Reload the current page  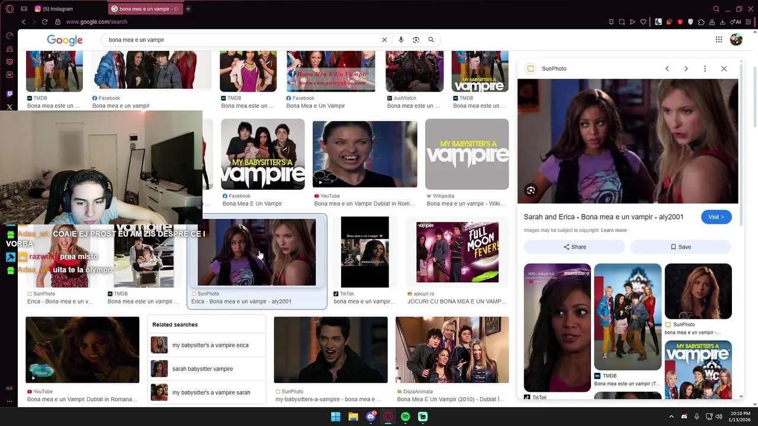coord(44,22)
